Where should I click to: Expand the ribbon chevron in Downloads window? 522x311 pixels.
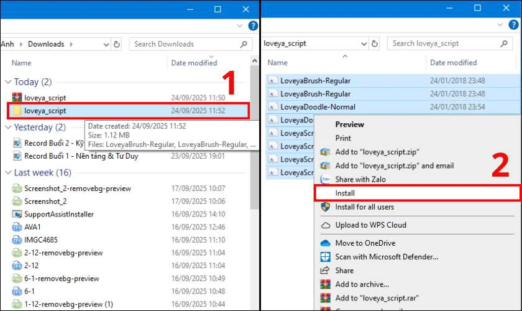pyautogui.click(x=240, y=26)
